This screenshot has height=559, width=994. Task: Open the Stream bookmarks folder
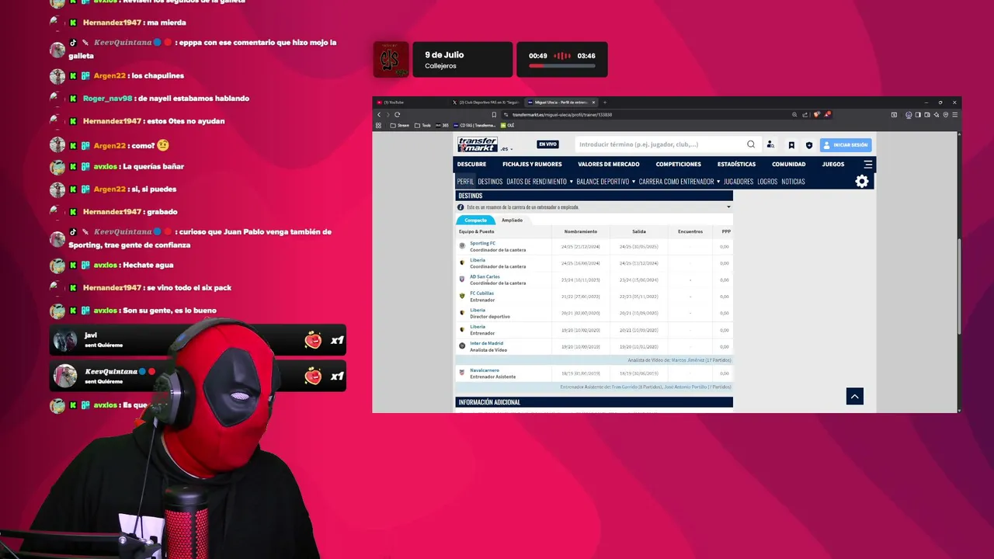[x=399, y=125]
